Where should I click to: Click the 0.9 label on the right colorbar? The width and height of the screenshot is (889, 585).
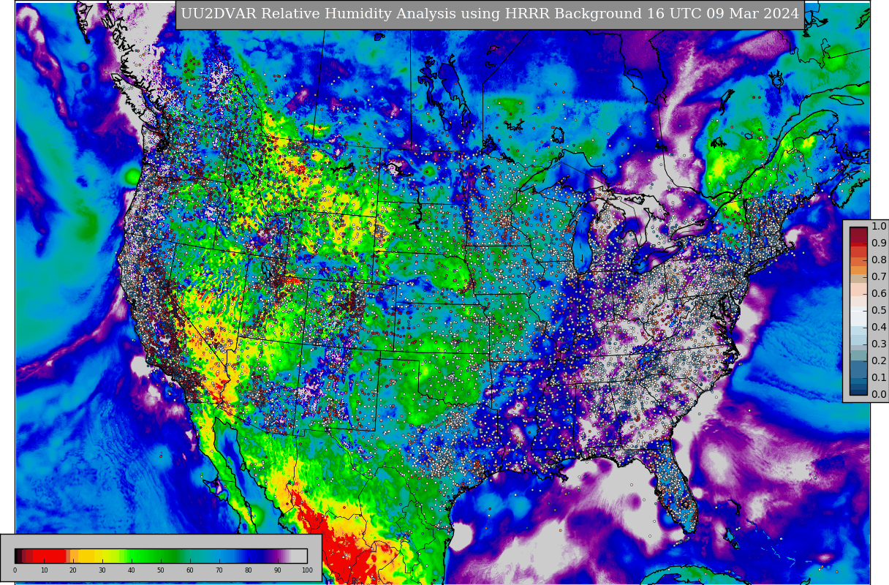tap(879, 244)
